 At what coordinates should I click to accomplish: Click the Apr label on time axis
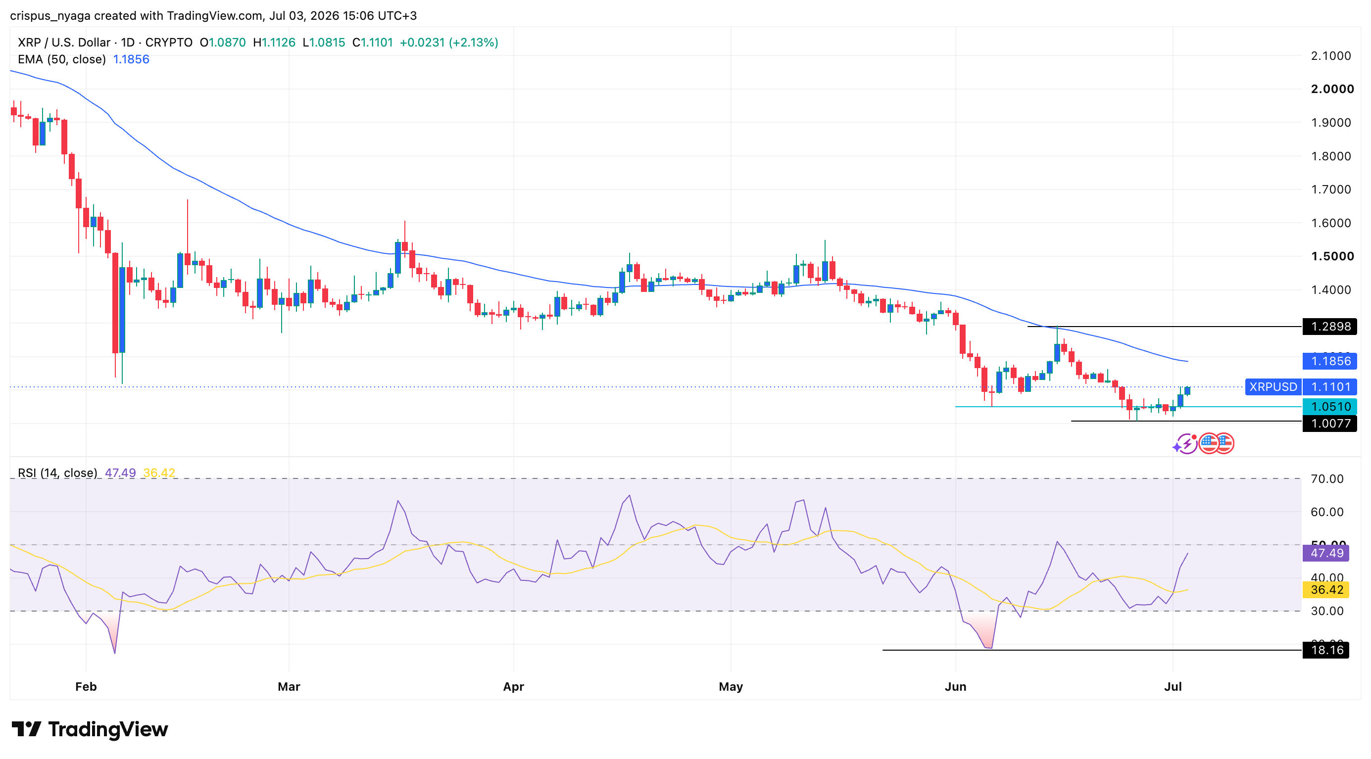click(514, 687)
